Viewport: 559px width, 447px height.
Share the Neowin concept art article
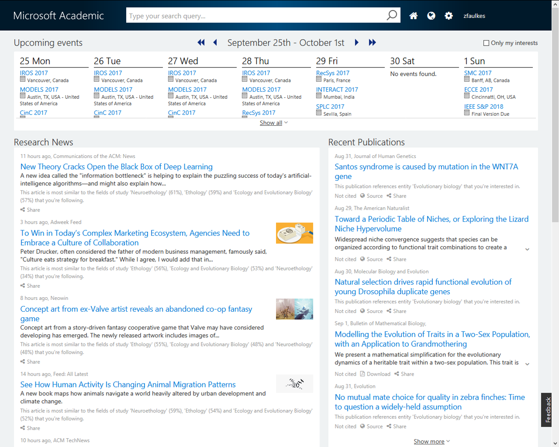point(30,362)
